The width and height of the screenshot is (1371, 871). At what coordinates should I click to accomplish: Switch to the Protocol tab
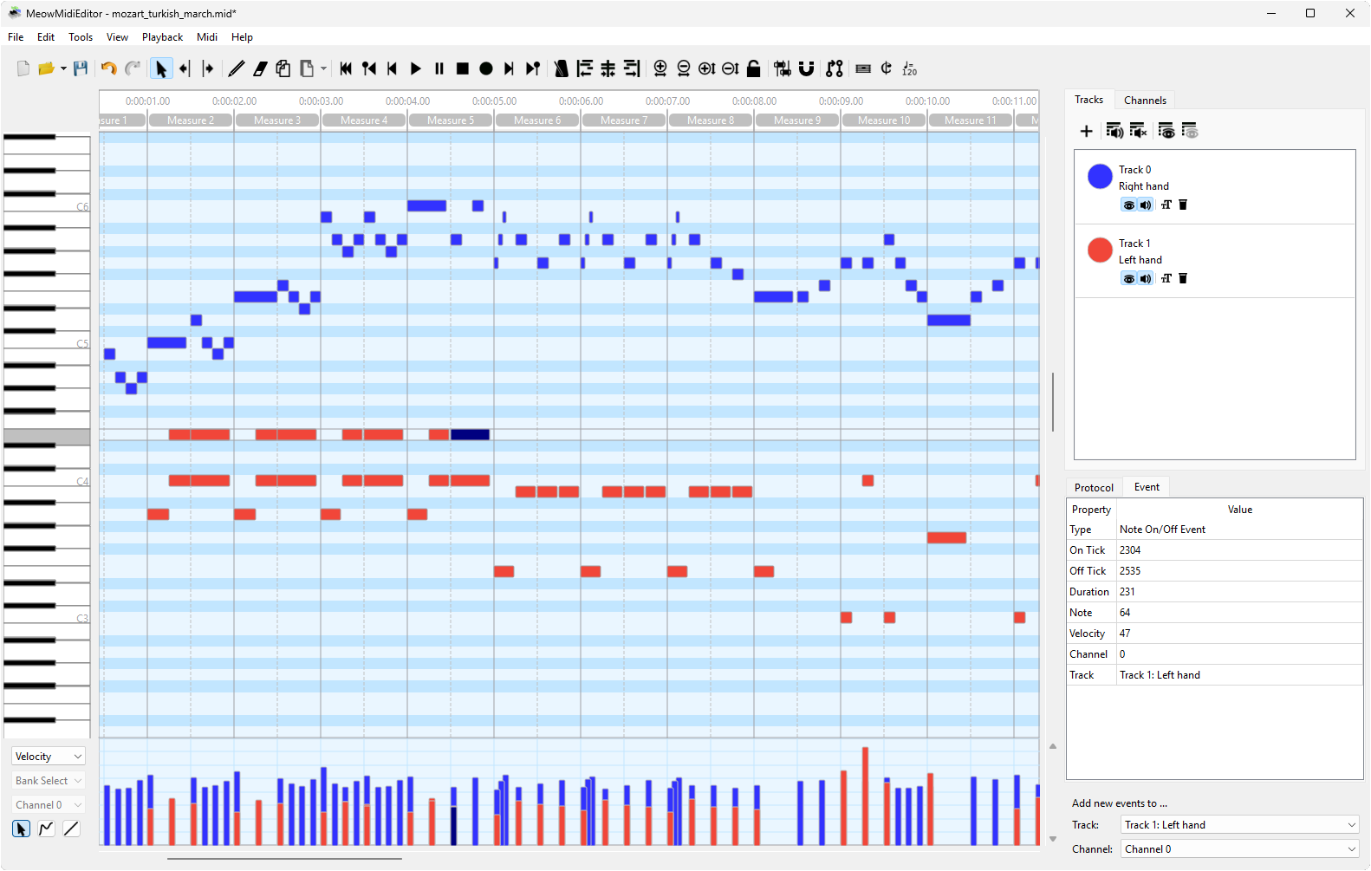coord(1094,488)
